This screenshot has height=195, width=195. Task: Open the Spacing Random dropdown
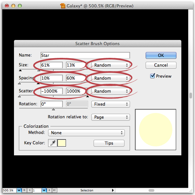coord(110,78)
